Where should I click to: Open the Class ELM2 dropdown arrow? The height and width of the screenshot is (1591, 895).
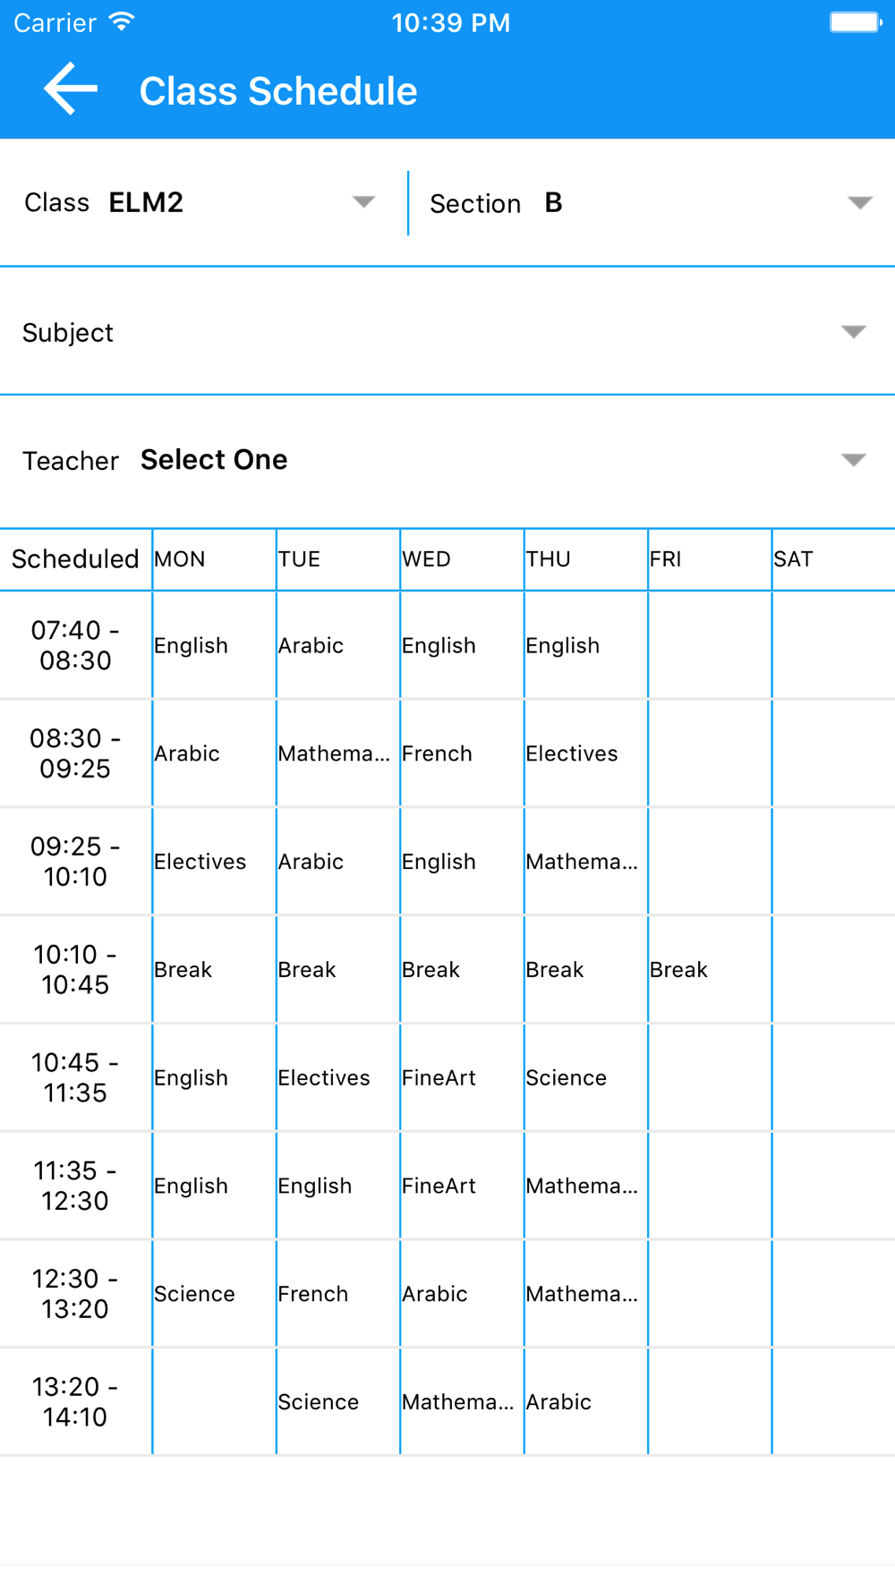point(363,202)
